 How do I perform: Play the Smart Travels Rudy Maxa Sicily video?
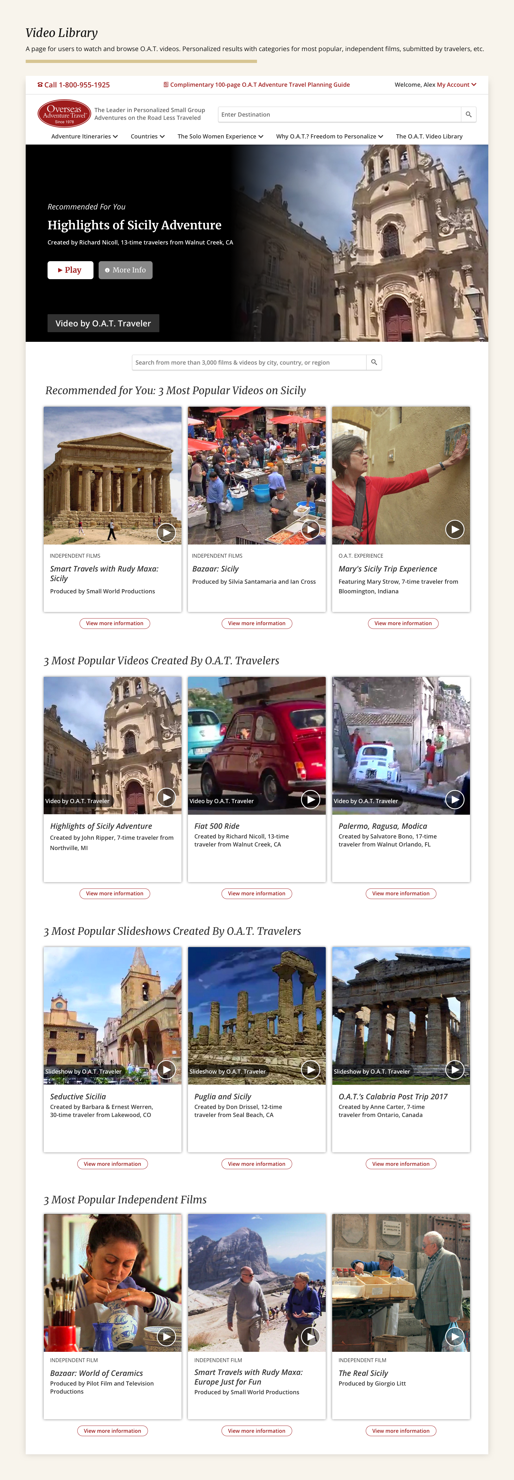click(166, 532)
